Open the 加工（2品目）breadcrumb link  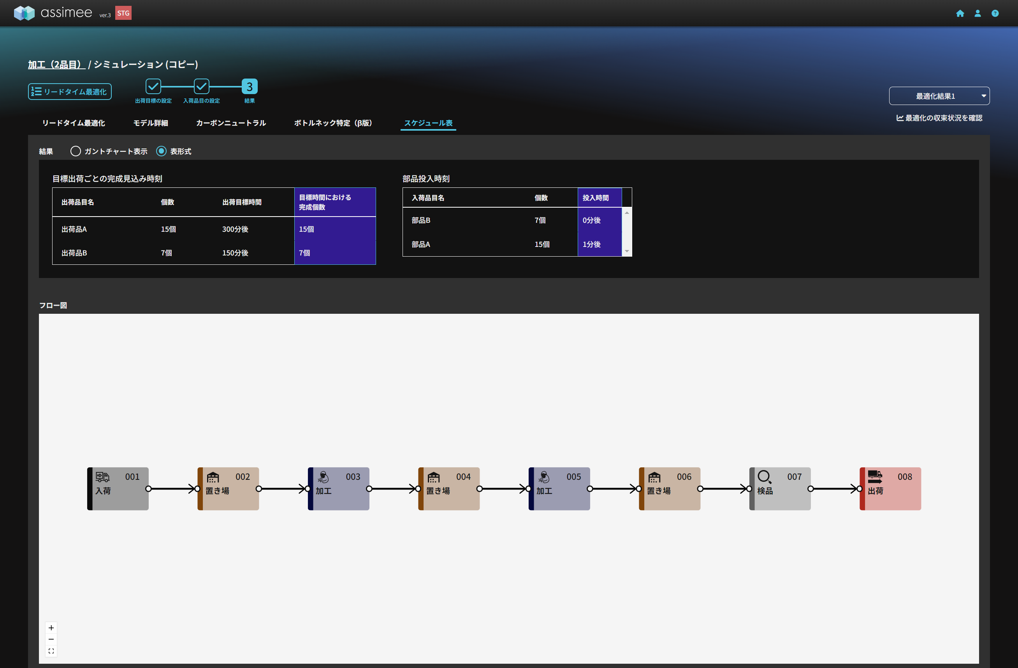(56, 65)
